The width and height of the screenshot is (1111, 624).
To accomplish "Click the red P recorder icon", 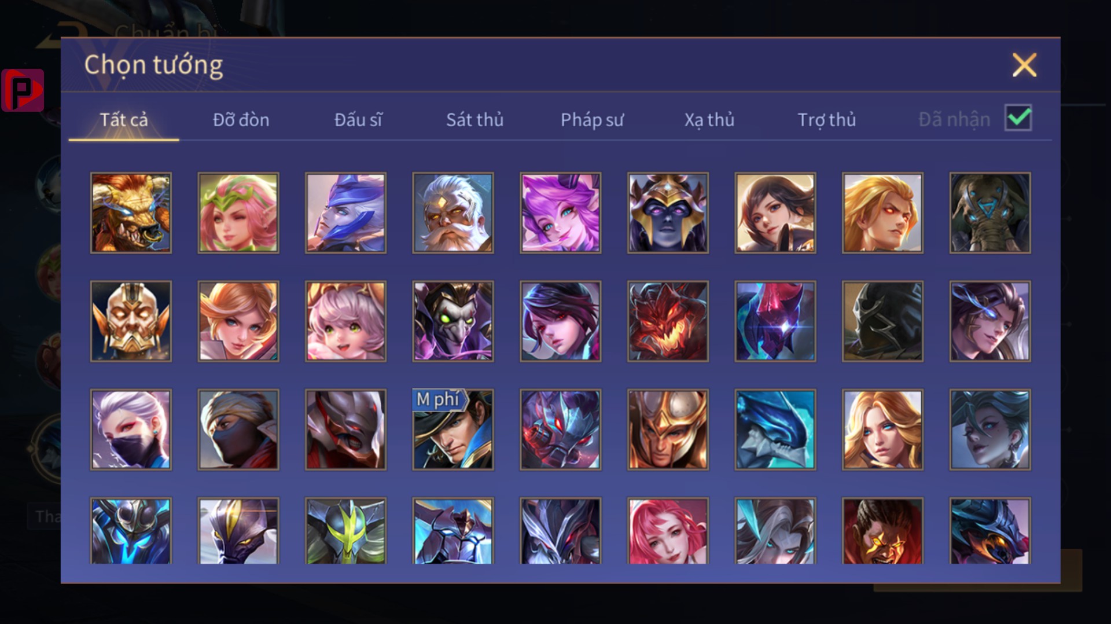I will click(23, 90).
